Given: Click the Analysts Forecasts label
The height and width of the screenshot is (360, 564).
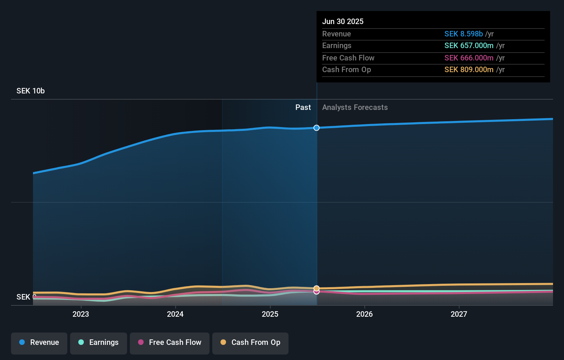Looking at the screenshot, I should (355, 107).
